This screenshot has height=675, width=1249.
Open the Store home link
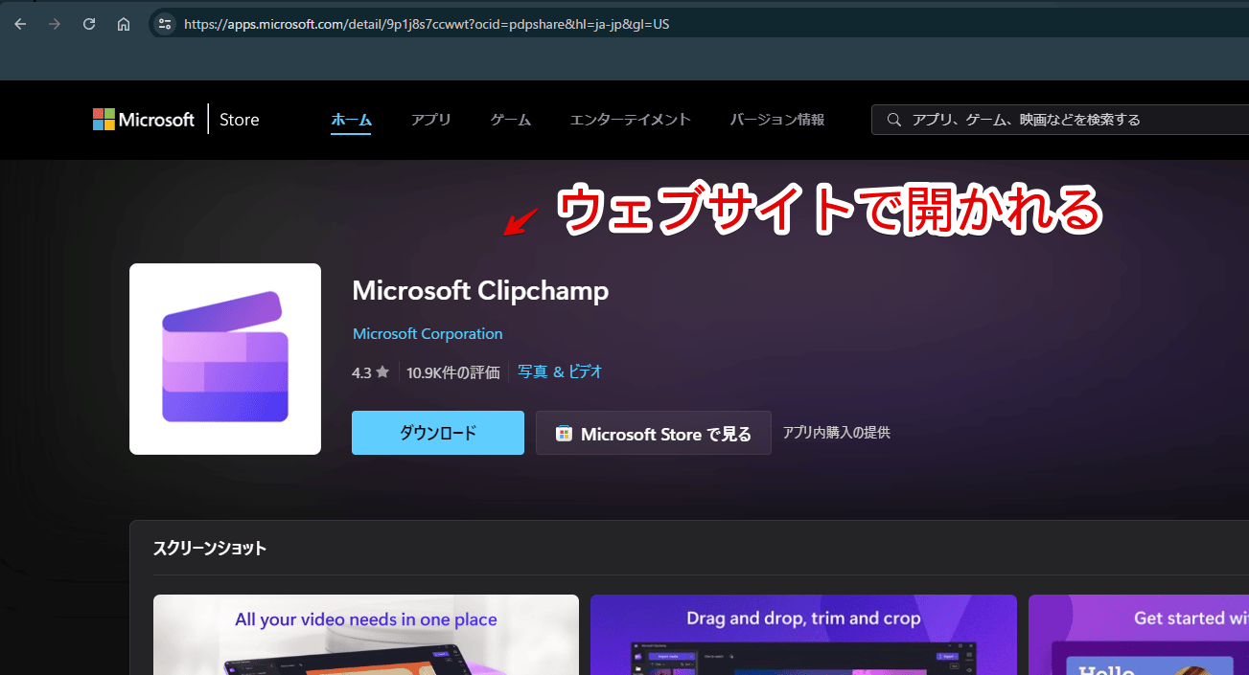240,120
